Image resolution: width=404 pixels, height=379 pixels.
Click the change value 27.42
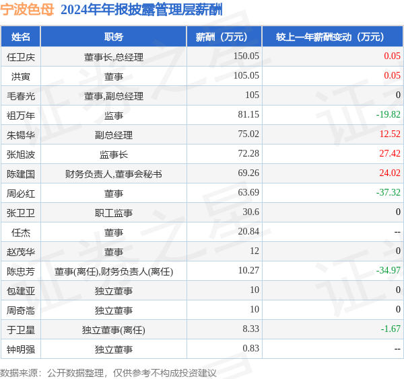point(390,153)
